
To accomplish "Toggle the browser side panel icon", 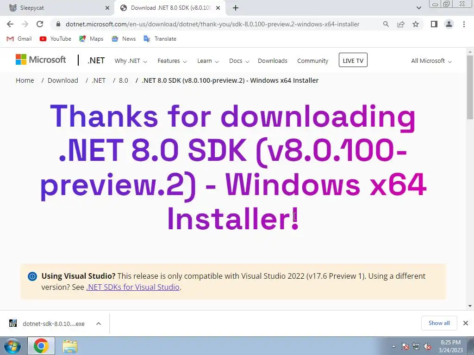I will 434,24.
